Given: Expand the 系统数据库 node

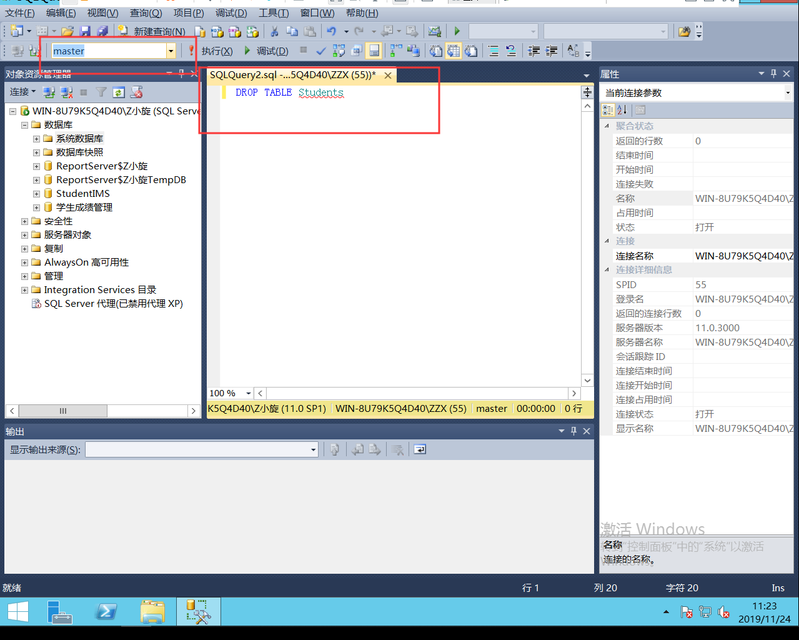Looking at the screenshot, I should tap(36, 139).
